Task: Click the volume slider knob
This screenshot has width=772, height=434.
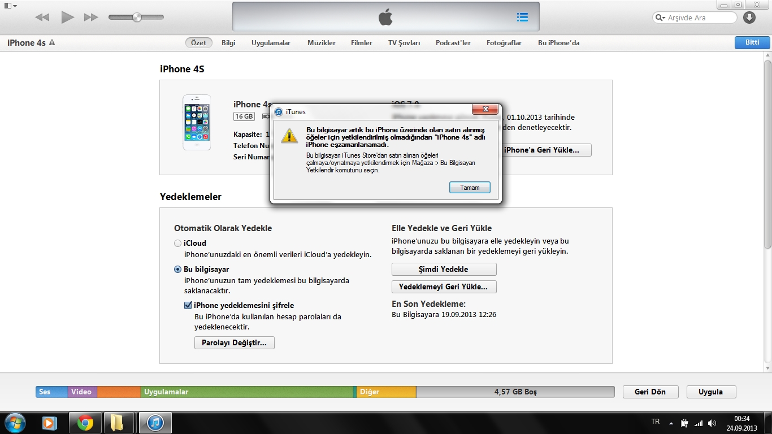Action: pos(137,18)
